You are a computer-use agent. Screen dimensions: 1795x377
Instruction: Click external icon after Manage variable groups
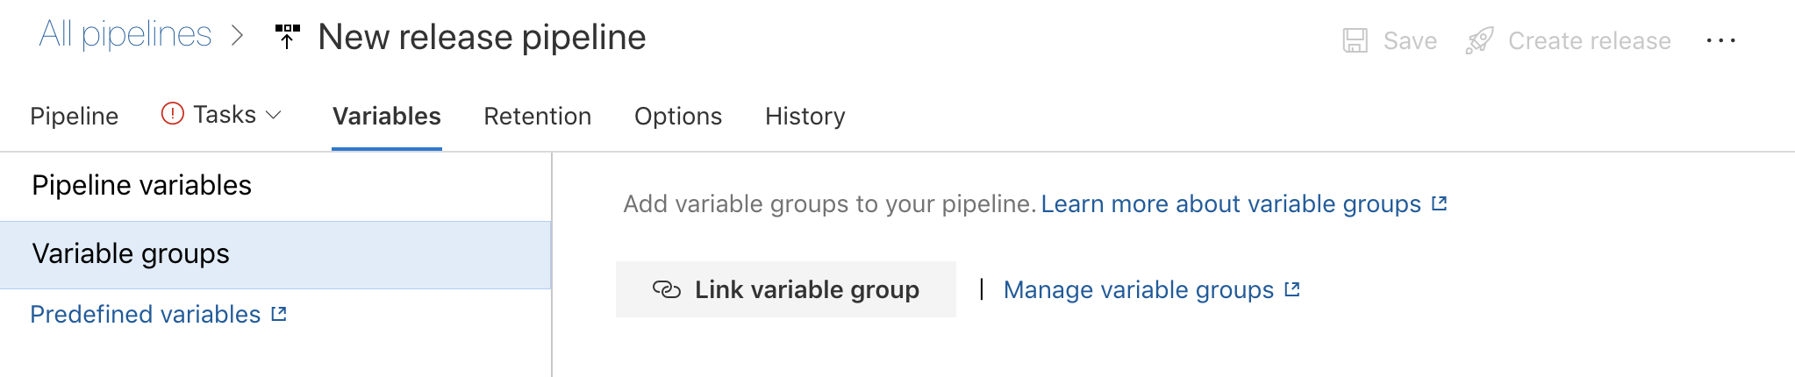[x=1292, y=289]
